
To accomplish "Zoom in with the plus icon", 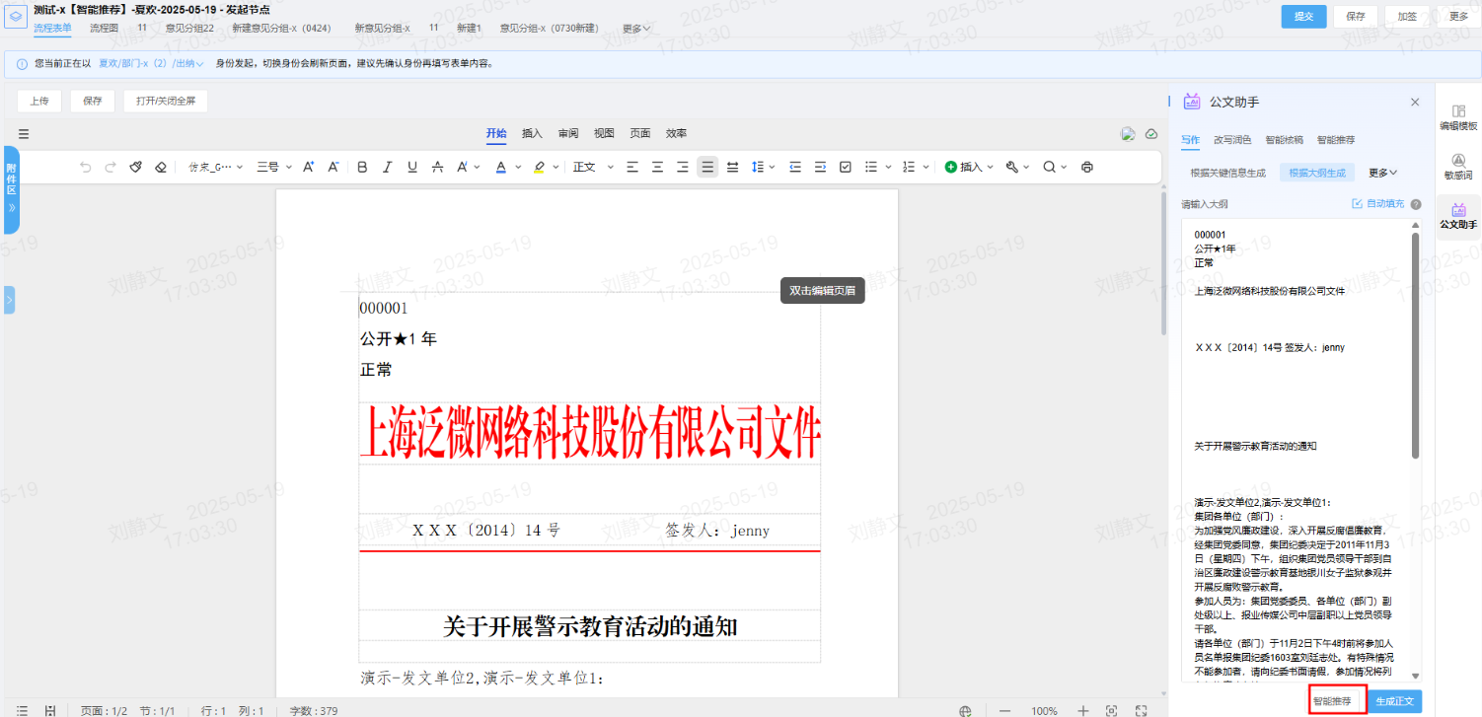I will [x=1082, y=710].
